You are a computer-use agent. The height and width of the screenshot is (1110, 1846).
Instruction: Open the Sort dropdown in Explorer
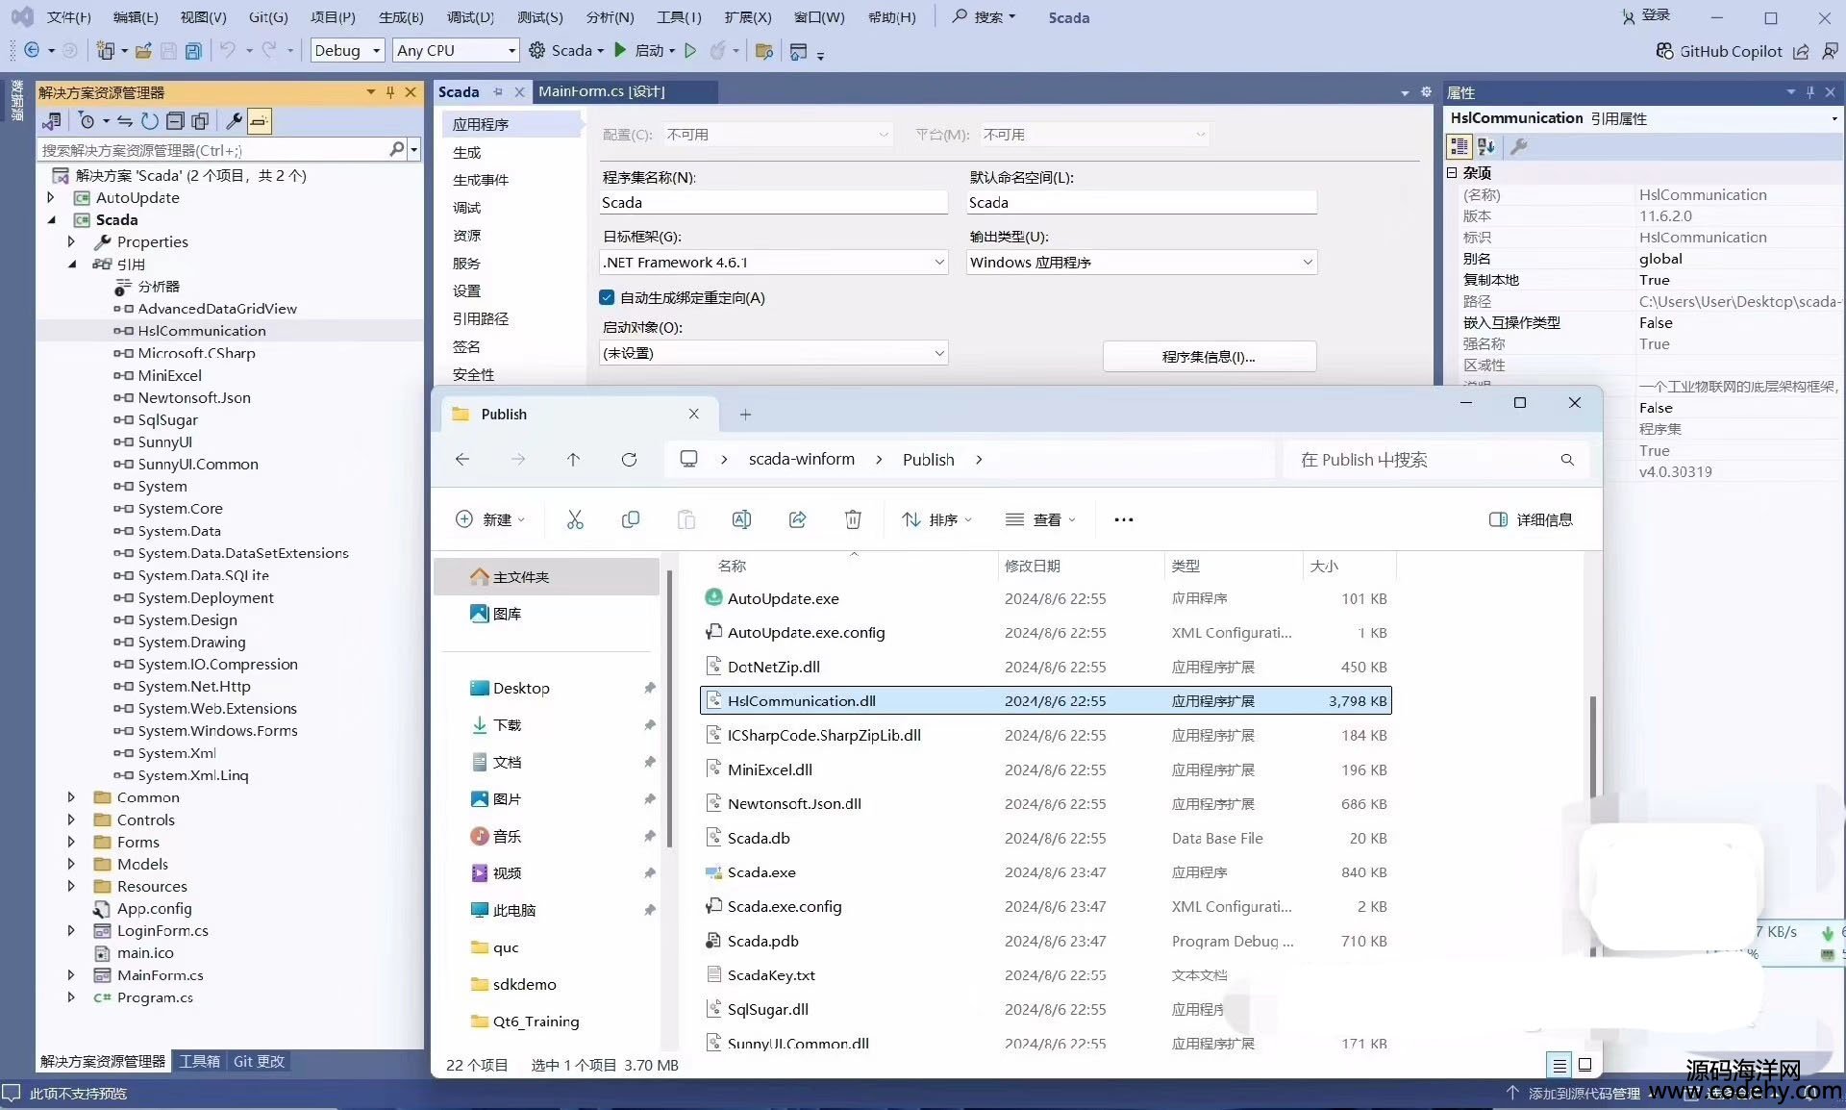point(937,519)
